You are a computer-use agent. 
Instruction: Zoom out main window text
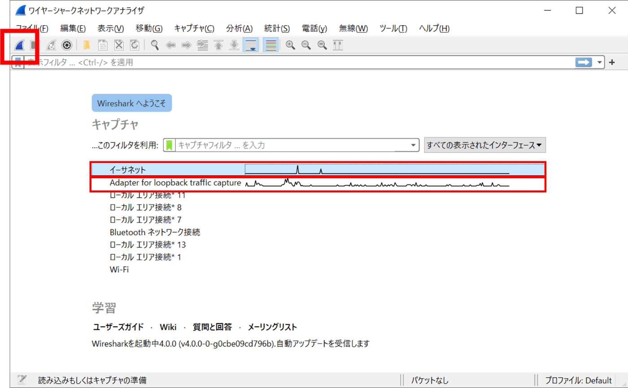click(306, 45)
